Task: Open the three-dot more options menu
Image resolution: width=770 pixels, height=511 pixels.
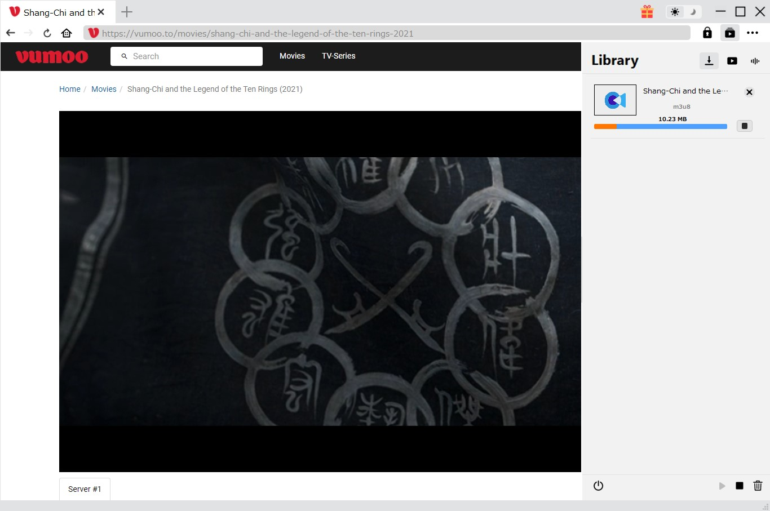Action: point(753,33)
